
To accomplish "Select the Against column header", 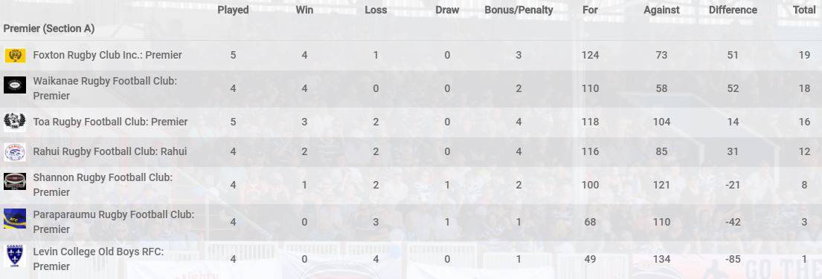I will pyautogui.click(x=661, y=10).
